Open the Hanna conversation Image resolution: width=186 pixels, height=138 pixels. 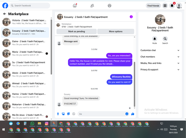(25, 95)
